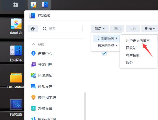The width and height of the screenshot is (158, 120).
Task: Open the main menu grid icon
Action: [16, 5]
